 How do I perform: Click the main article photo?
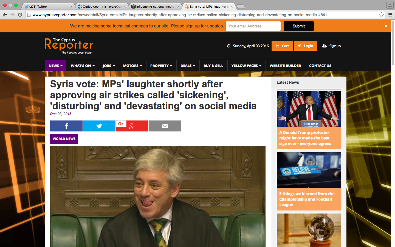158,196
